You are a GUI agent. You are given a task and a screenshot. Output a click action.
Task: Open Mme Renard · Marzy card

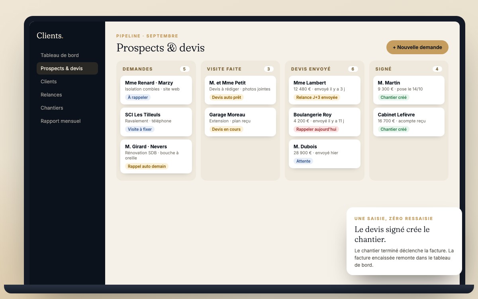[x=156, y=90]
